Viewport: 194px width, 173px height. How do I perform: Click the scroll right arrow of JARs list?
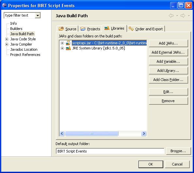(144, 134)
